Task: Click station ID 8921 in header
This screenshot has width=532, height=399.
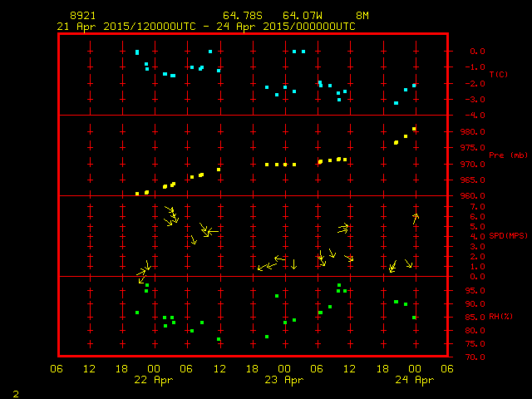Action: tap(81, 16)
